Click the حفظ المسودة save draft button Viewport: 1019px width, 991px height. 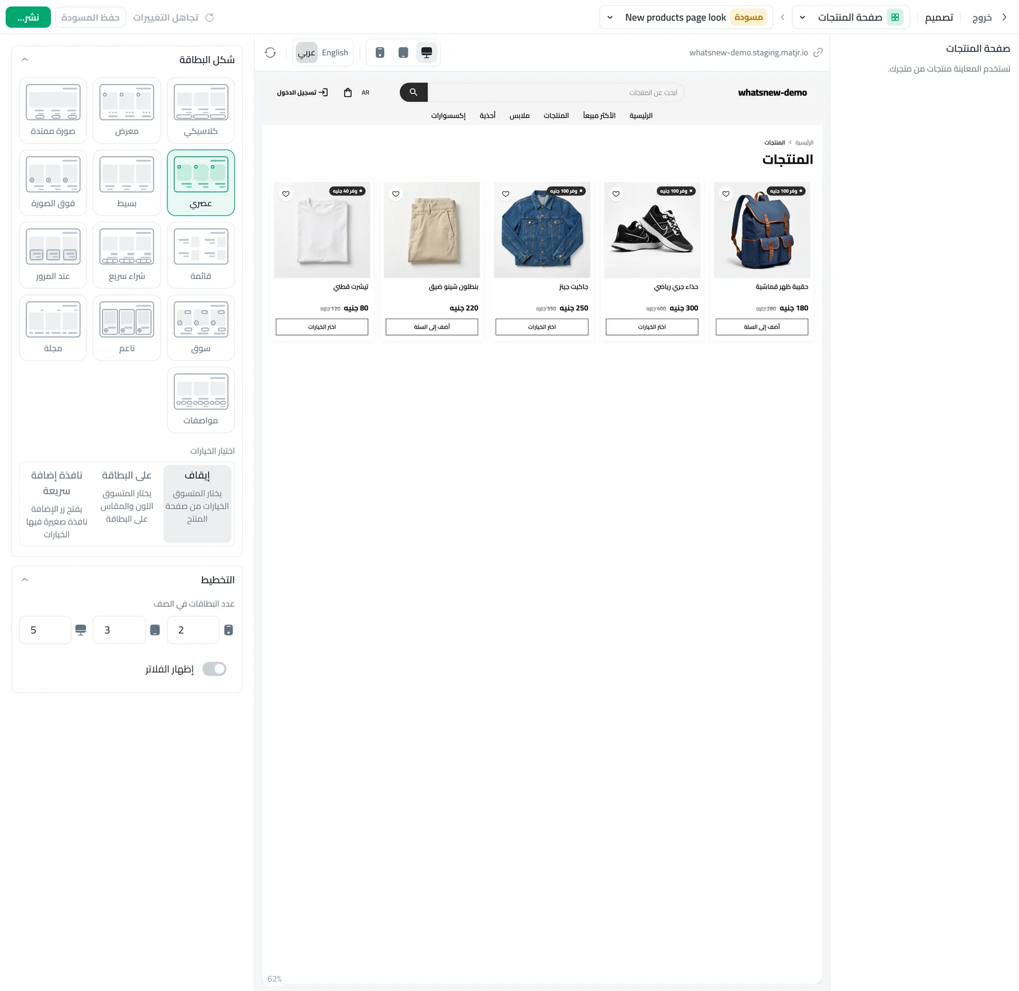click(90, 17)
